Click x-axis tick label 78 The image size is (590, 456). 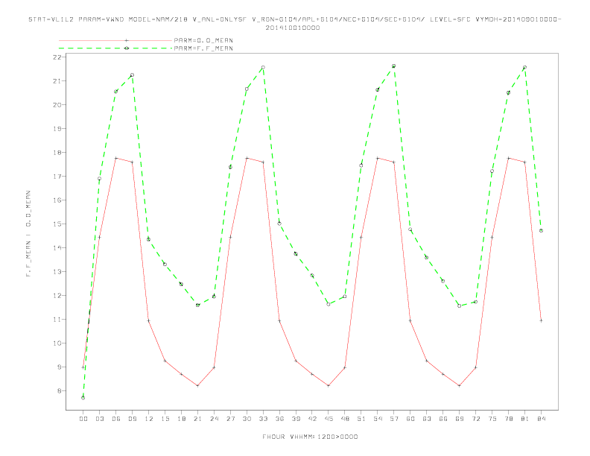pyautogui.click(x=509, y=419)
